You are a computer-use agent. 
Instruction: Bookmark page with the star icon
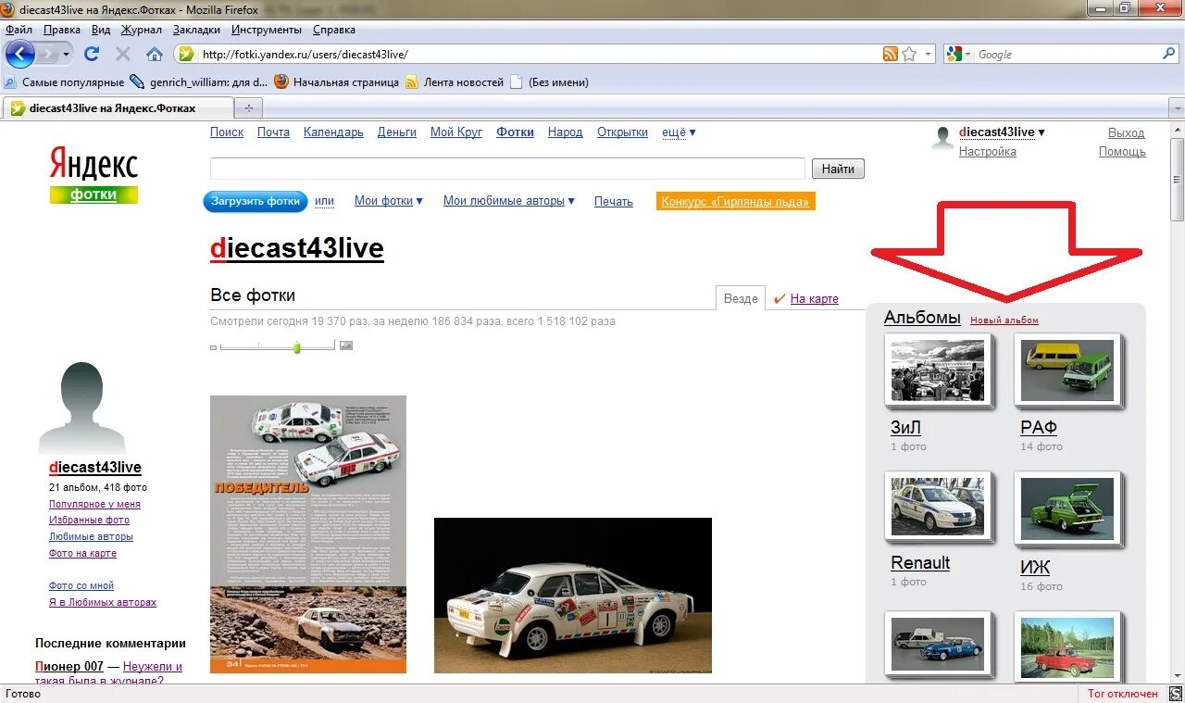[909, 54]
